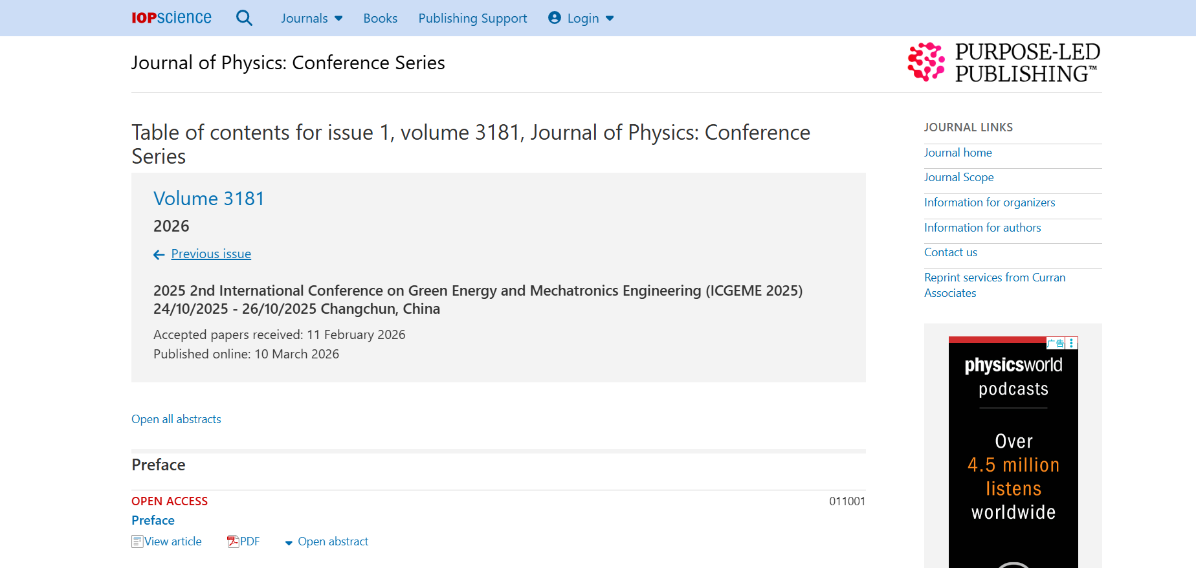Click the PDF file icon
This screenshot has height=568, width=1196.
[x=233, y=541]
